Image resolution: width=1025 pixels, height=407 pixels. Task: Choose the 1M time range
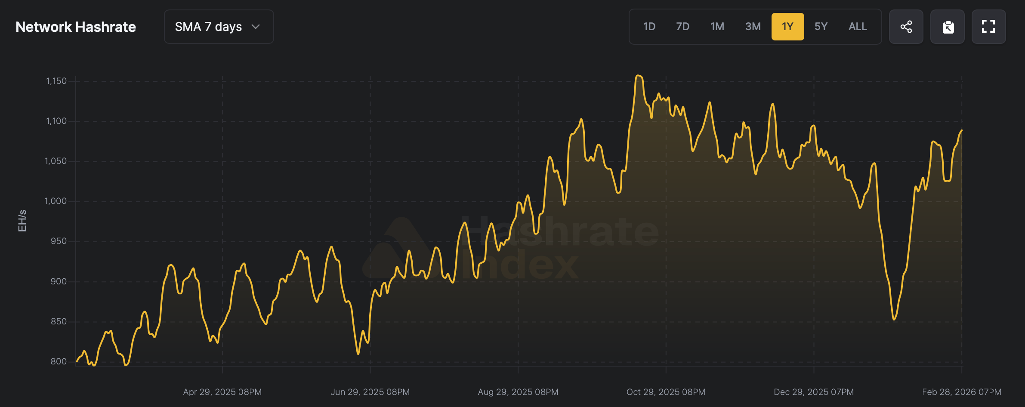click(717, 27)
